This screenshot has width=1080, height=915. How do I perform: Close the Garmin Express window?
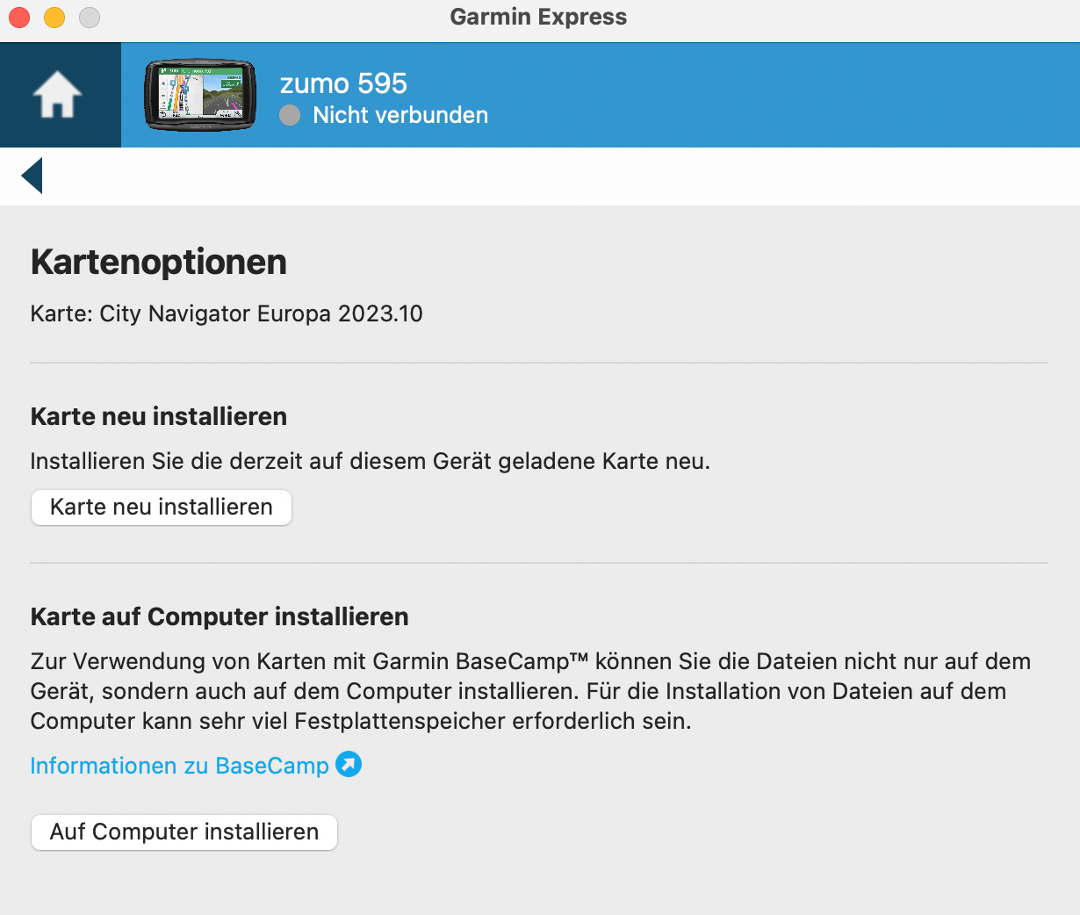tap(19, 18)
